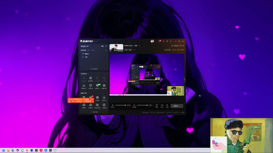This screenshot has height=153, width=273.
Task: Click the CPU readout in status bar
Action: pyautogui.click(x=169, y=113)
